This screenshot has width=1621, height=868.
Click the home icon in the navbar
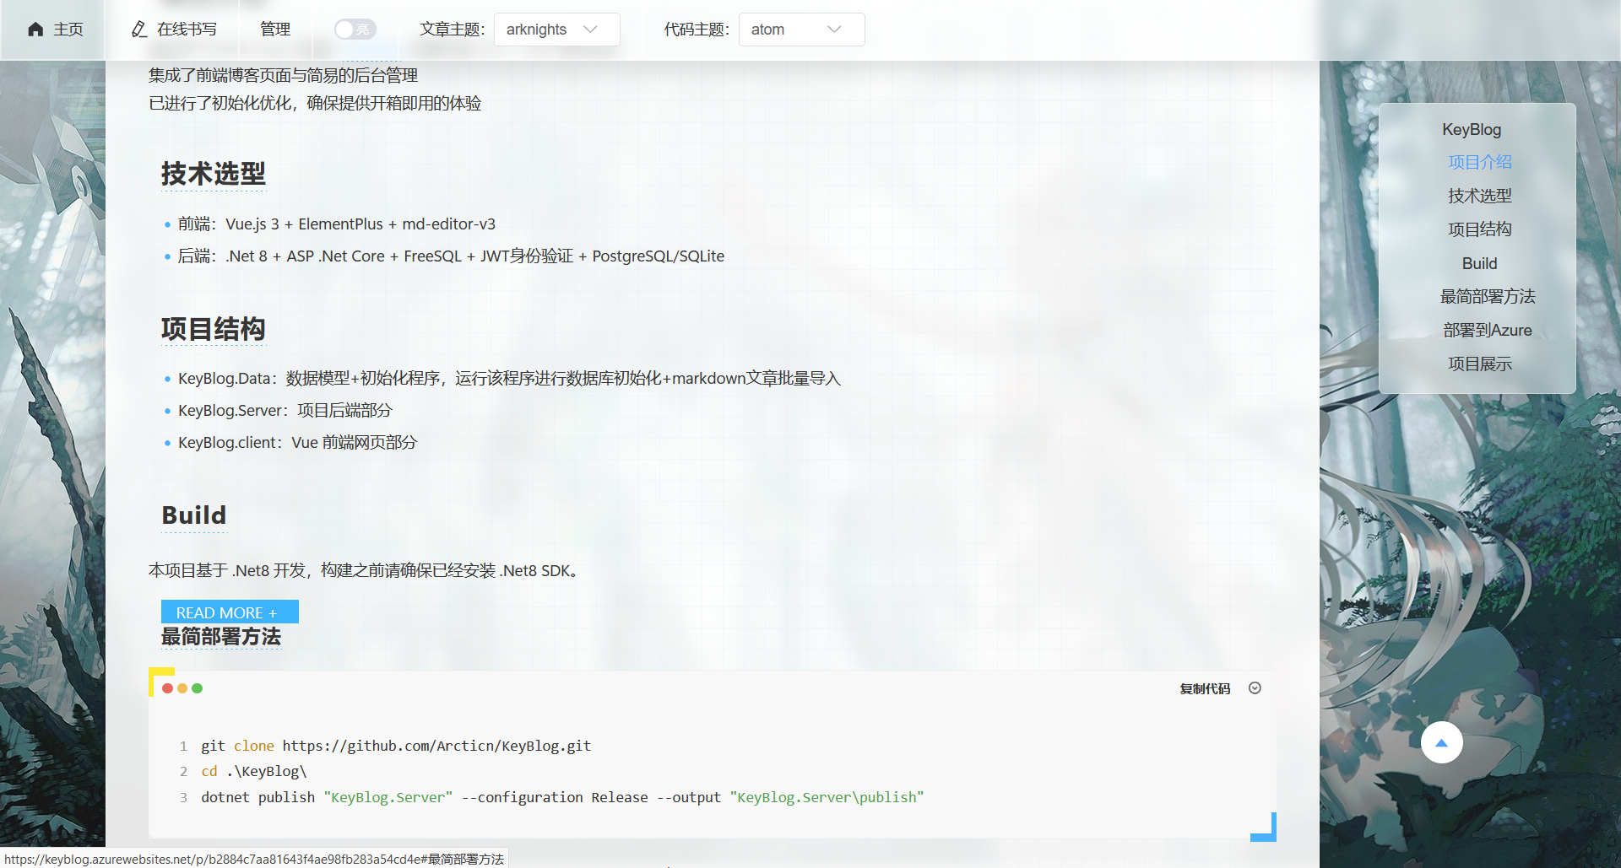35,29
